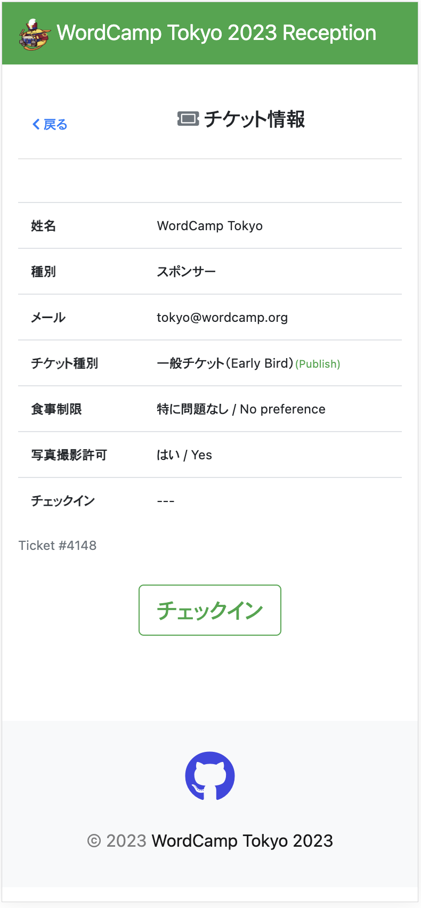This screenshot has height=908, width=421.
Task: Go back using the 戻る link
Action: click(55, 125)
